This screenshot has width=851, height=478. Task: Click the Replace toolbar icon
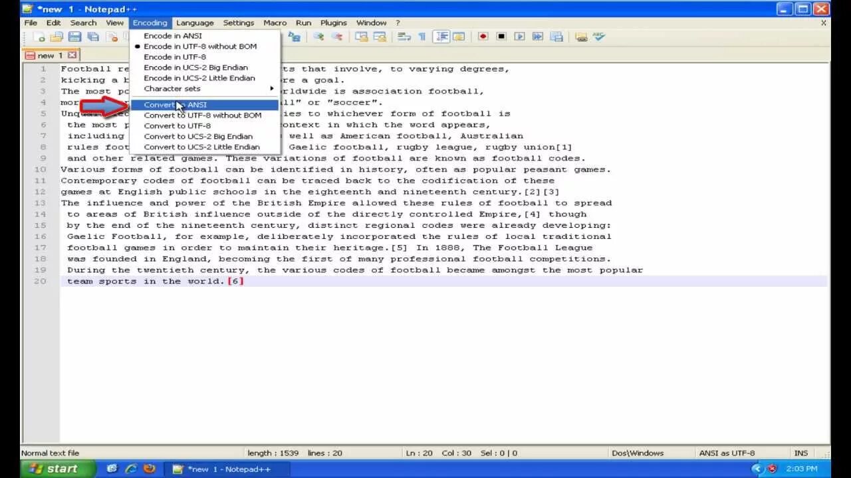[x=294, y=37]
